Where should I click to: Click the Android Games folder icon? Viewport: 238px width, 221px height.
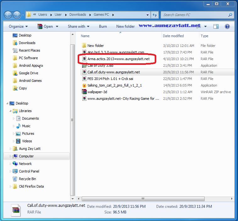[15, 81]
